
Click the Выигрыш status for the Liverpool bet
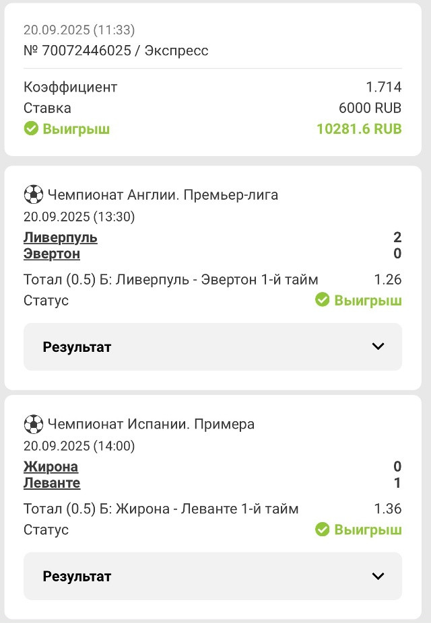pos(368,300)
